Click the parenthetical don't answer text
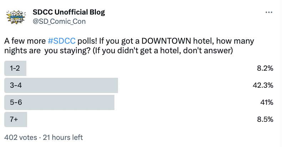Screen dimensions: 288x147 (163, 50)
